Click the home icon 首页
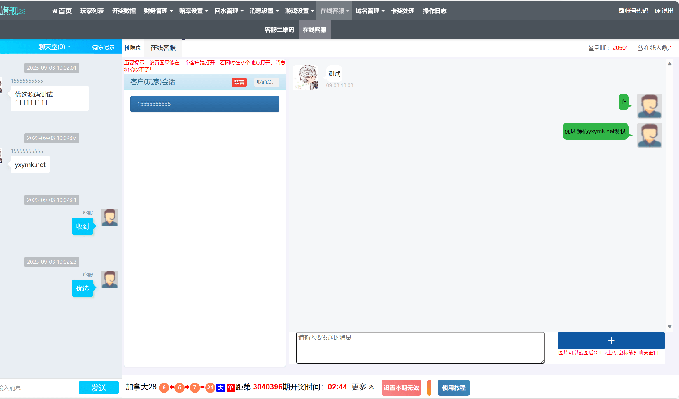Screen dimensions: 679x399 click(55, 11)
